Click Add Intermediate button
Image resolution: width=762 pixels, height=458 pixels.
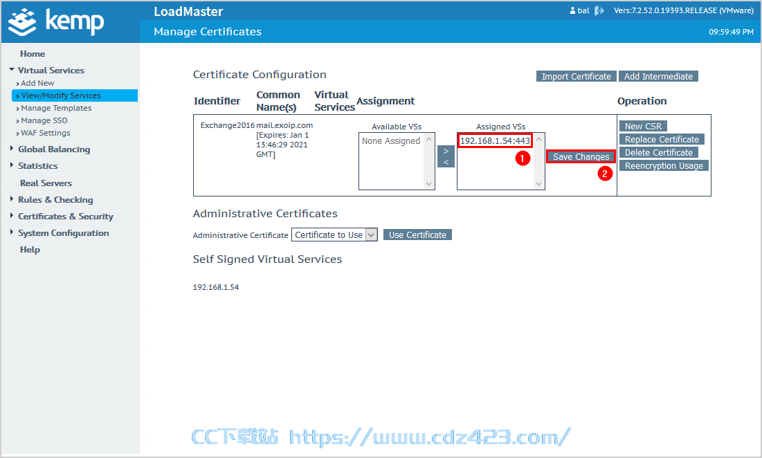(x=658, y=76)
